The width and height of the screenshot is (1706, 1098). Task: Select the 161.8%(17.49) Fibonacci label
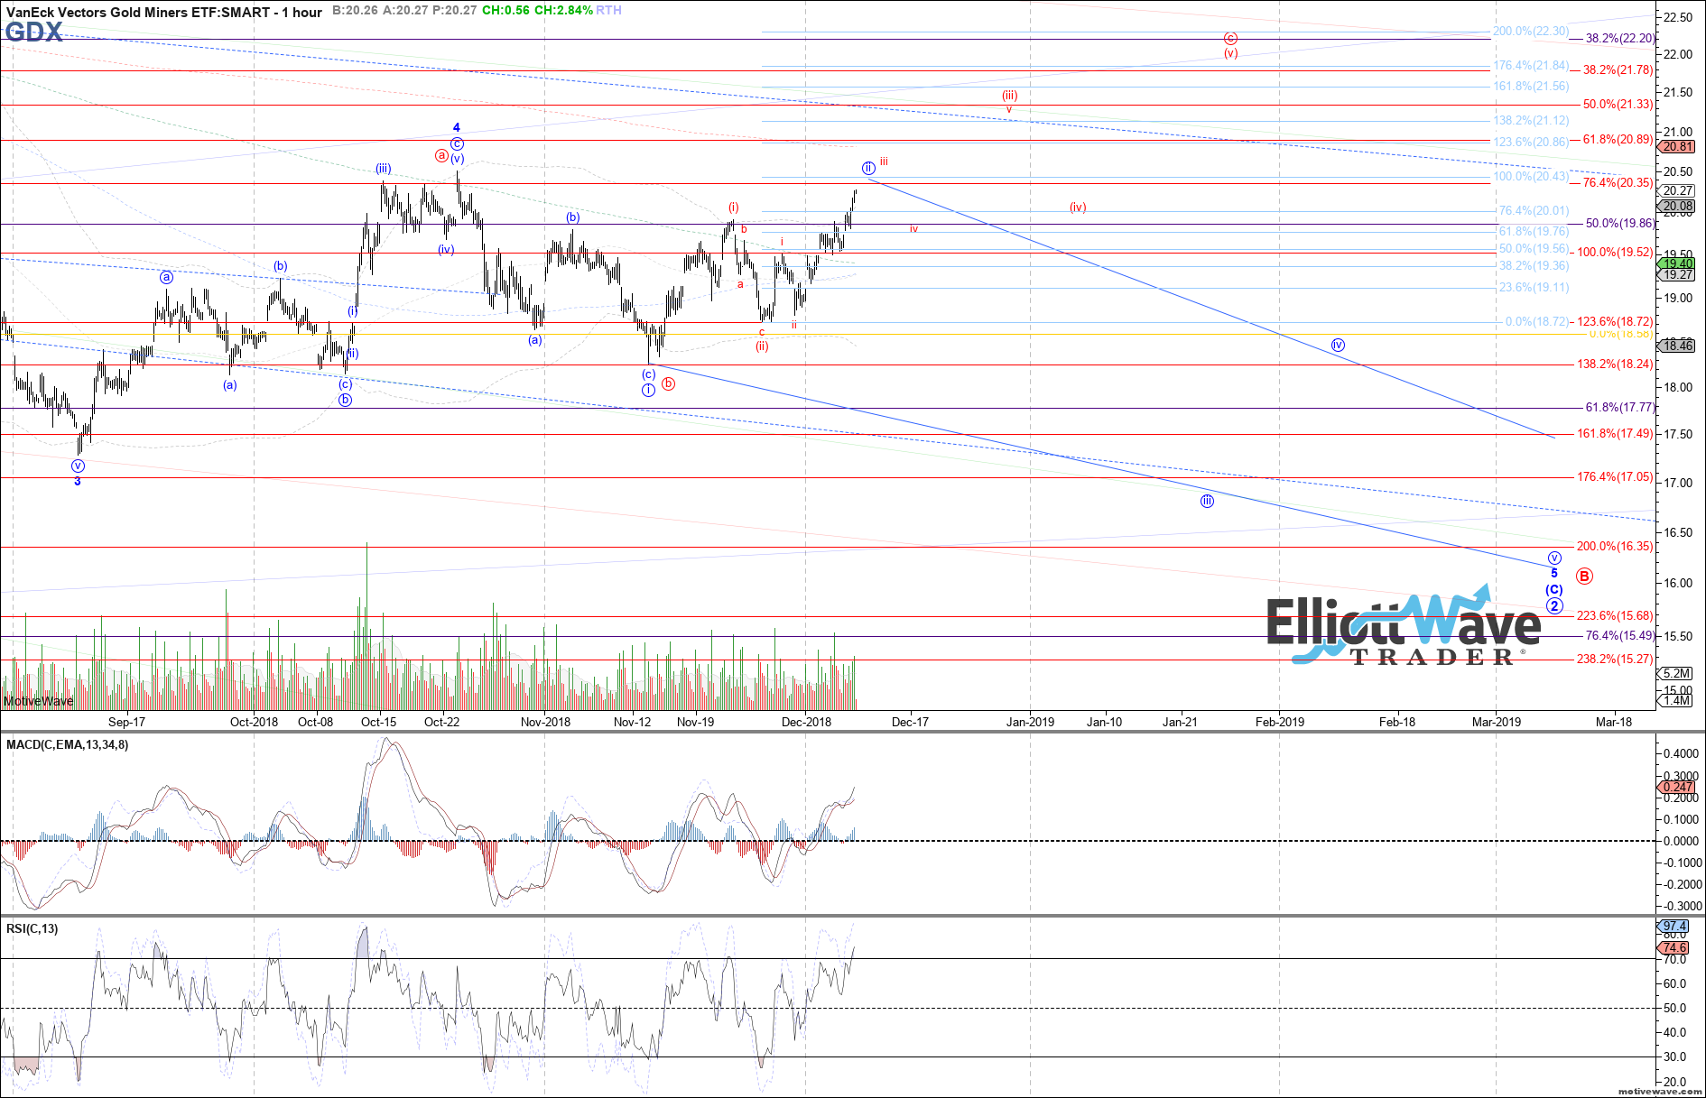[1615, 434]
